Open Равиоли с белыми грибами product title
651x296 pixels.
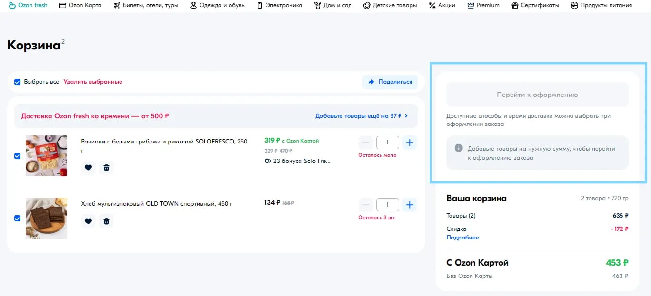[164, 145]
